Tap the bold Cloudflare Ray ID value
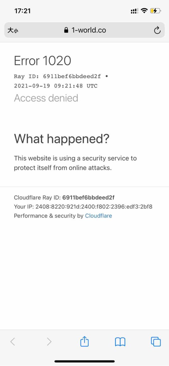The height and width of the screenshot is (366, 169). click(x=88, y=197)
